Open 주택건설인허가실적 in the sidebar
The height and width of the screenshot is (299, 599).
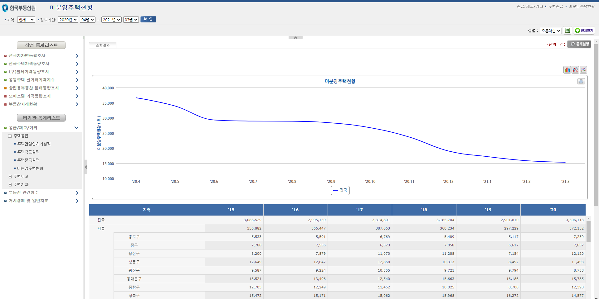(34, 144)
